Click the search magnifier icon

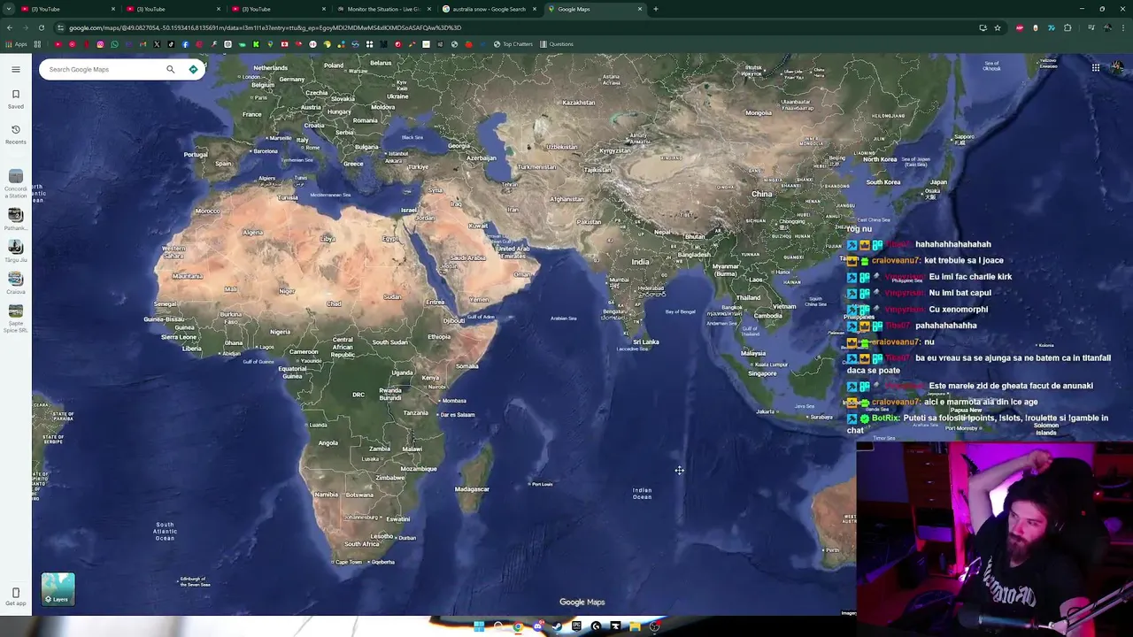(x=171, y=69)
